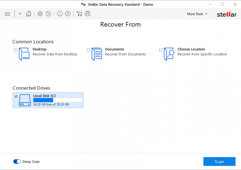This screenshot has width=241, height=170.
Task: Uncheck the Local Disk (C:) checkbox
Action: pyautogui.click(x=16, y=96)
